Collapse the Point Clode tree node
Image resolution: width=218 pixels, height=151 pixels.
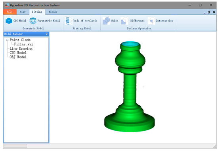[x=7, y=40]
